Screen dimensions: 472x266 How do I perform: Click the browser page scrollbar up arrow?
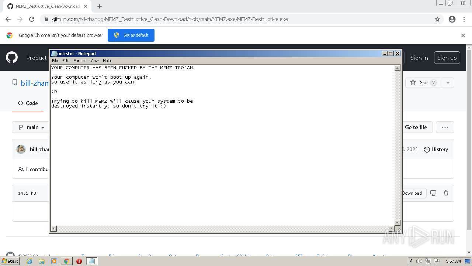click(469, 47)
